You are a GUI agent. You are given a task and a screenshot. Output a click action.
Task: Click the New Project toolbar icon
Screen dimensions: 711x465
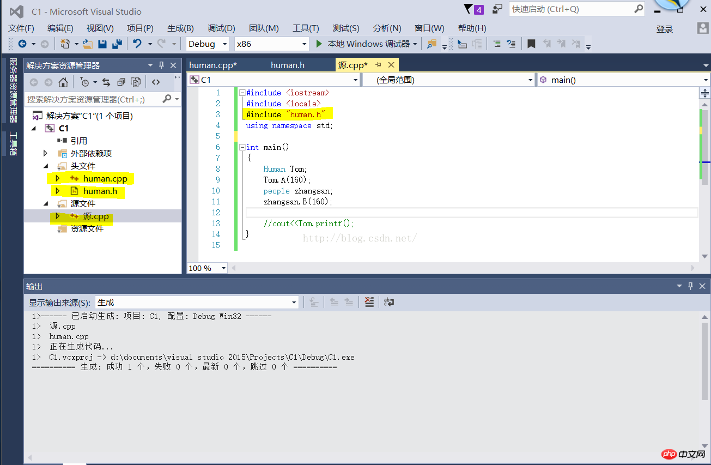click(x=65, y=44)
